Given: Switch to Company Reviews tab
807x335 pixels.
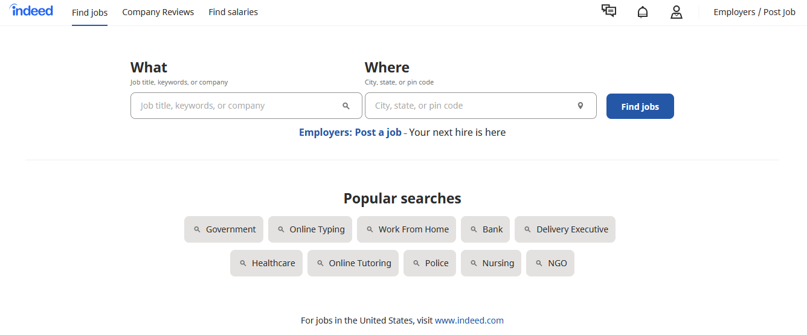Looking at the screenshot, I should point(158,12).
